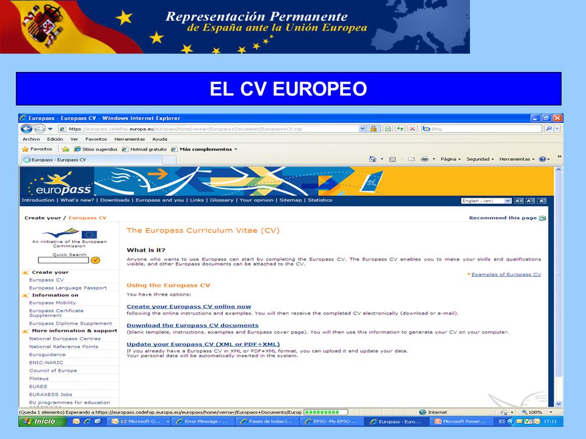Click the red Stop loading X icon
This screenshot has height=439, width=586.
pyautogui.click(x=413, y=129)
